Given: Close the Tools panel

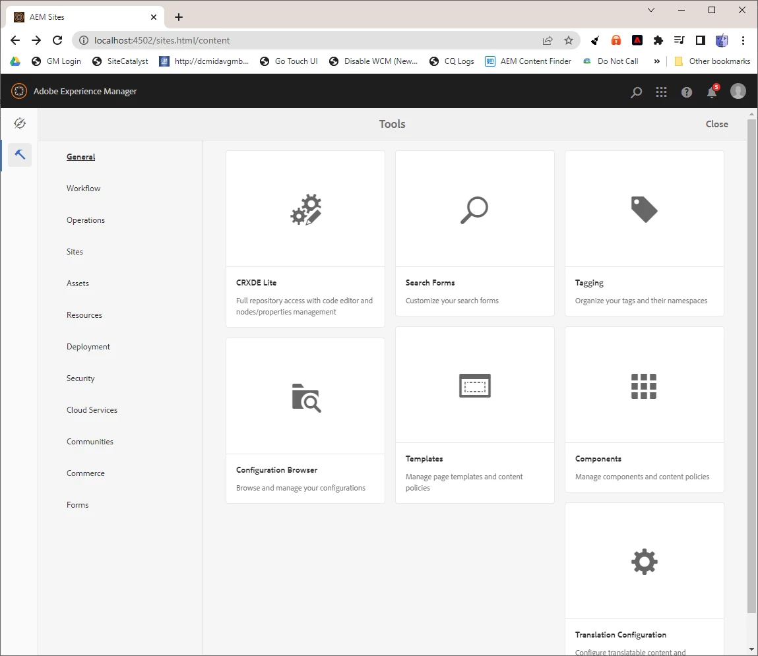Looking at the screenshot, I should [x=716, y=124].
